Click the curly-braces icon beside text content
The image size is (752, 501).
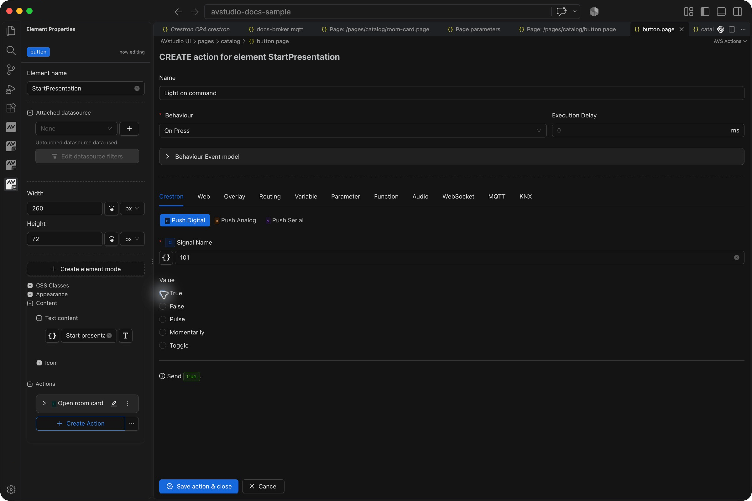[52, 335]
